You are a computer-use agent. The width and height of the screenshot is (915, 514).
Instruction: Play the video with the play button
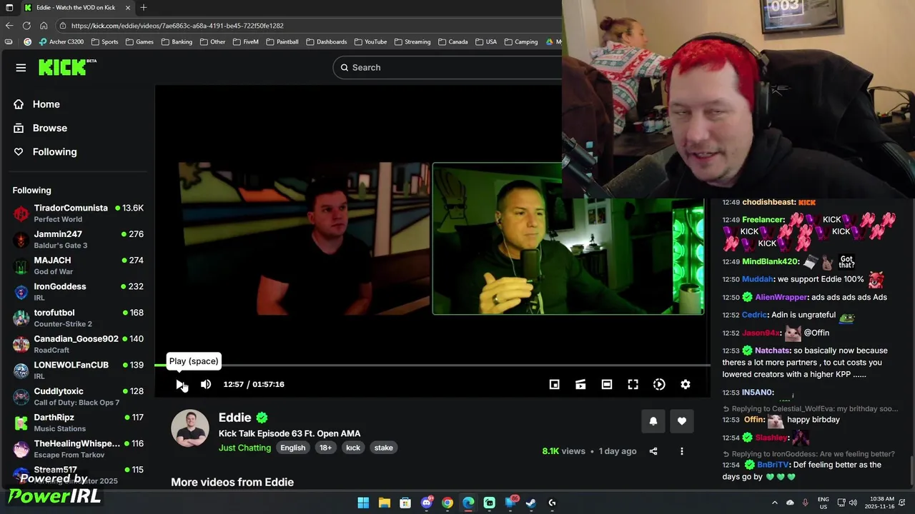180,384
